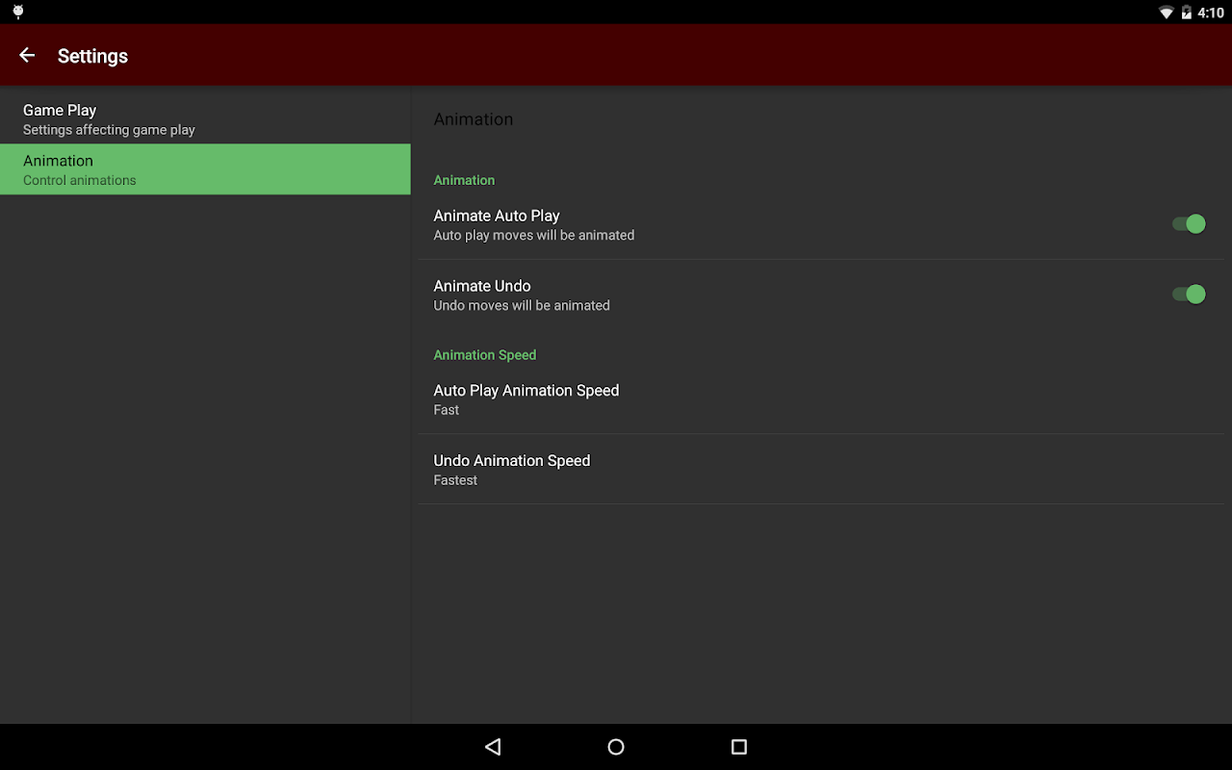1232x770 pixels.
Task: Click the Animation panel heading
Action: [474, 119]
